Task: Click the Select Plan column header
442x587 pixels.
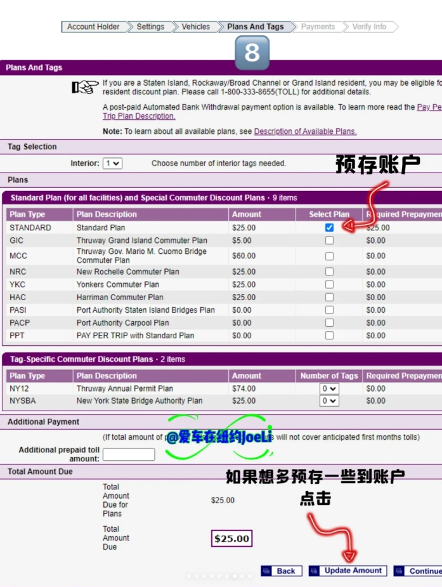Action: tap(329, 214)
